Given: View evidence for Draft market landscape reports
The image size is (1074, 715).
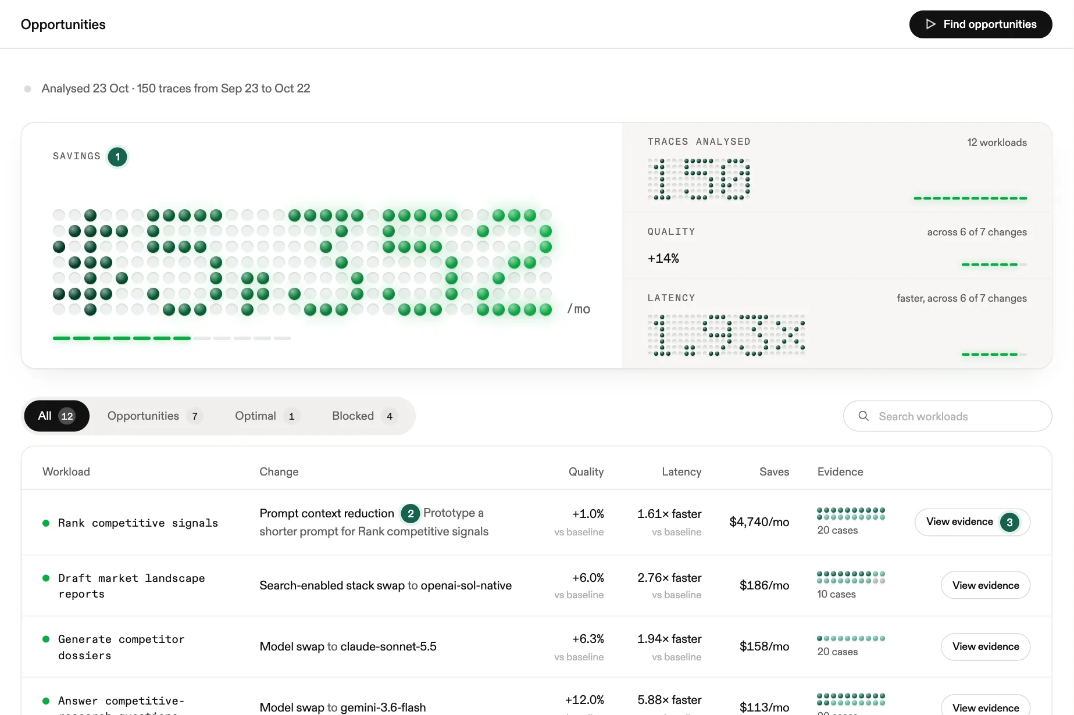Looking at the screenshot, I should click(x=986, y=585).
